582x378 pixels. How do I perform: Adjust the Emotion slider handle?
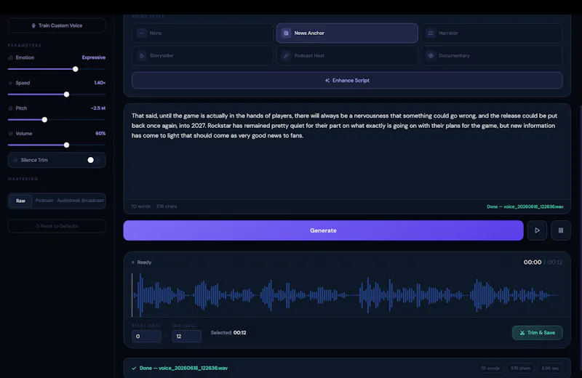pyautogui.click(x=76, y=69)
